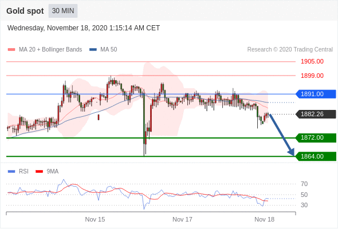Select the 1864.00 support target tag

coord(316,156)
